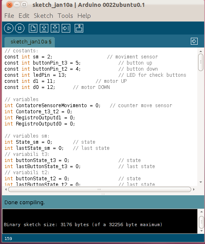This screenshot has width=205, height=244.
Task: Click the line 'const int ledPin = 13;'
Action: pos(35,75)
